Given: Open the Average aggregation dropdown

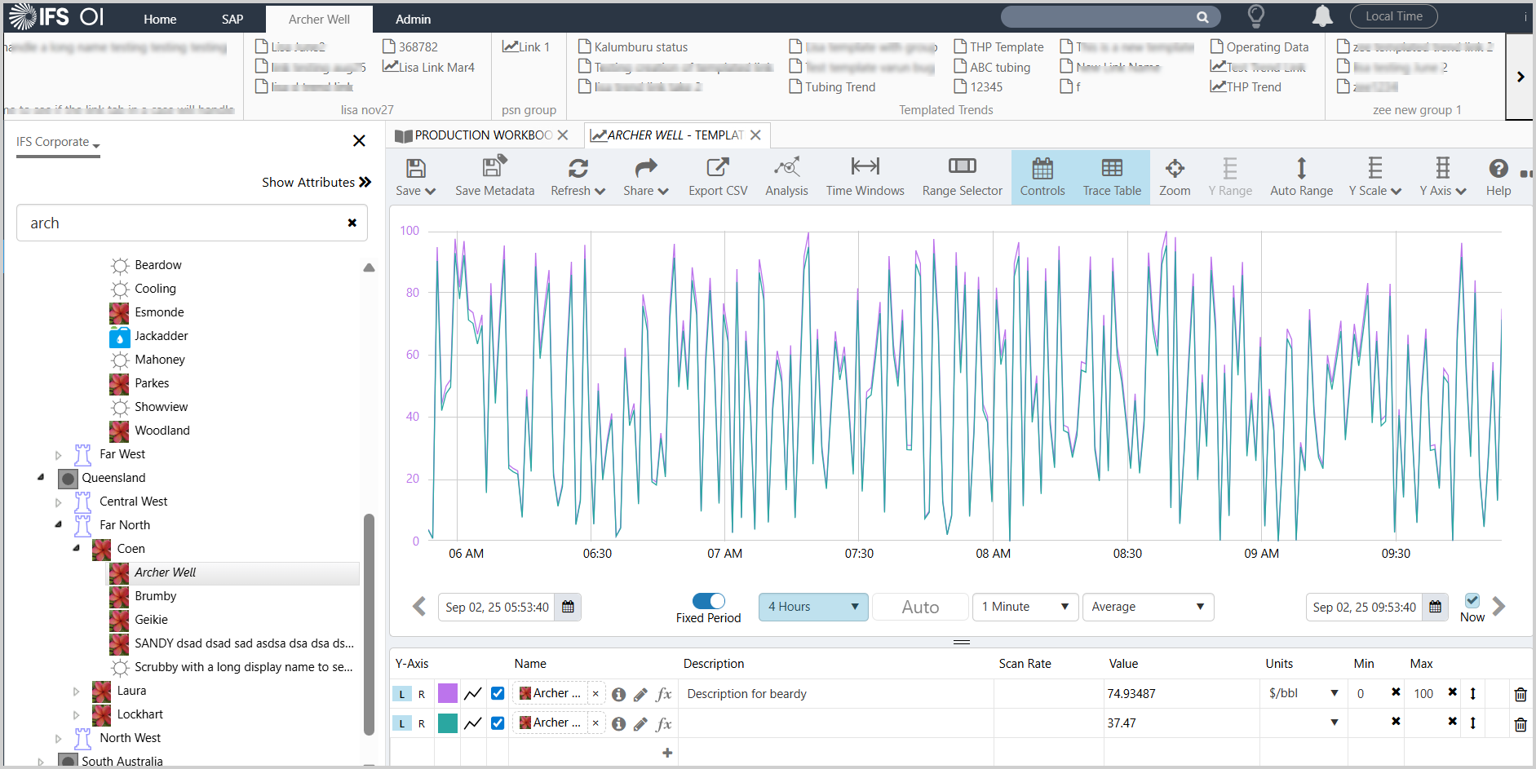Looking at the screenshot, I should pos(1147,608).
